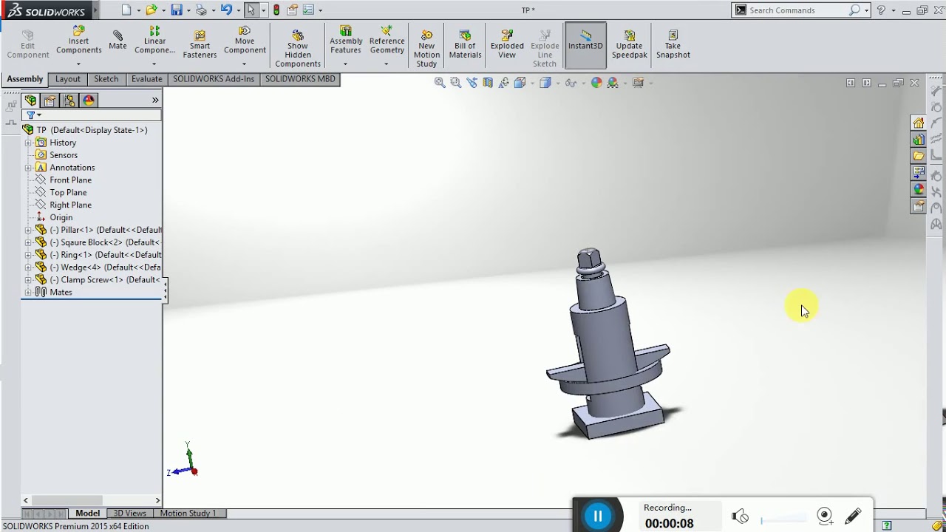Select the Front Plane in tree

pyautogui.click(x=70, y=180)
